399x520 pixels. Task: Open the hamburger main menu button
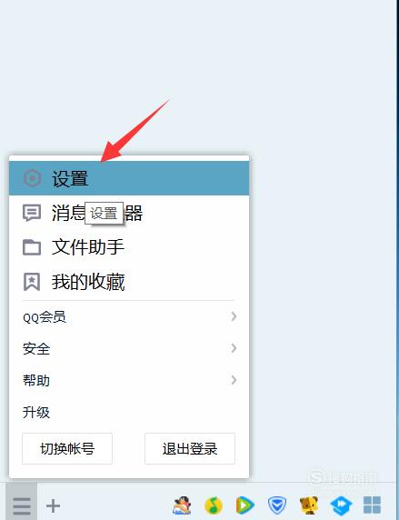[x=22, y=505]
